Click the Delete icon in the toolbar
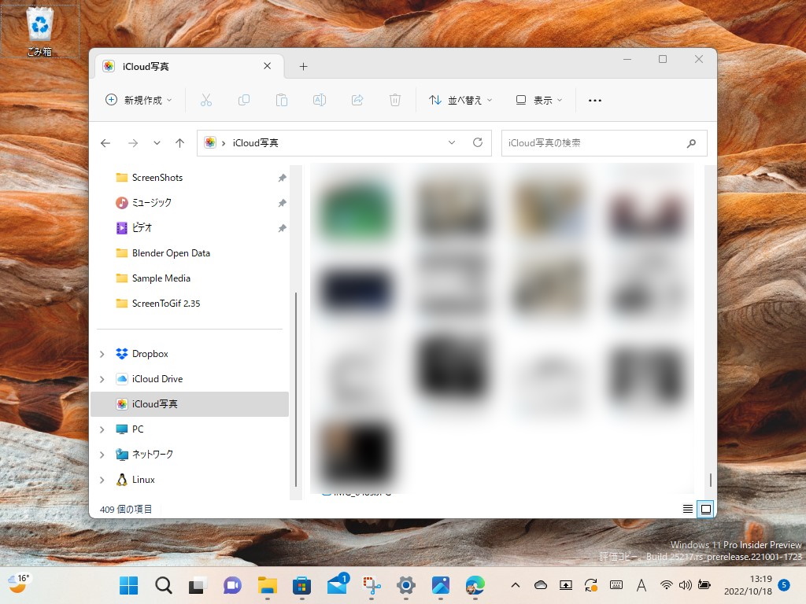The width and height of the screenshot is (806, 604). 395,100
